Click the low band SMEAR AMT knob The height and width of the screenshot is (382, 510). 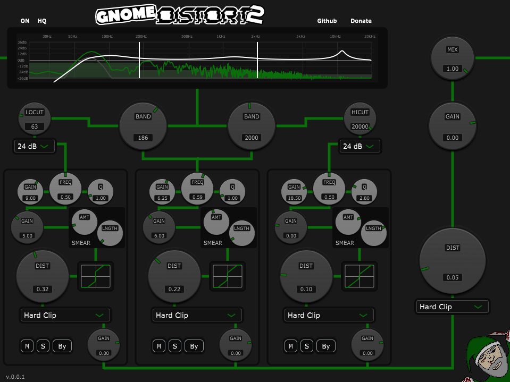(84, 222)
